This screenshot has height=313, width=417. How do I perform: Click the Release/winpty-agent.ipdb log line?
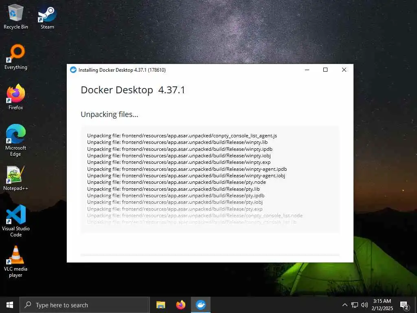[187, 169]
